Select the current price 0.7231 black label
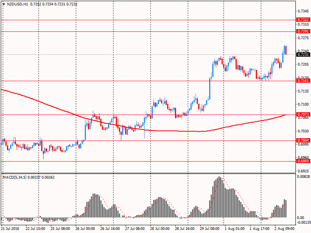Image resolution: width=311 pixels, height=233 pixels. (x=303, y=54)
